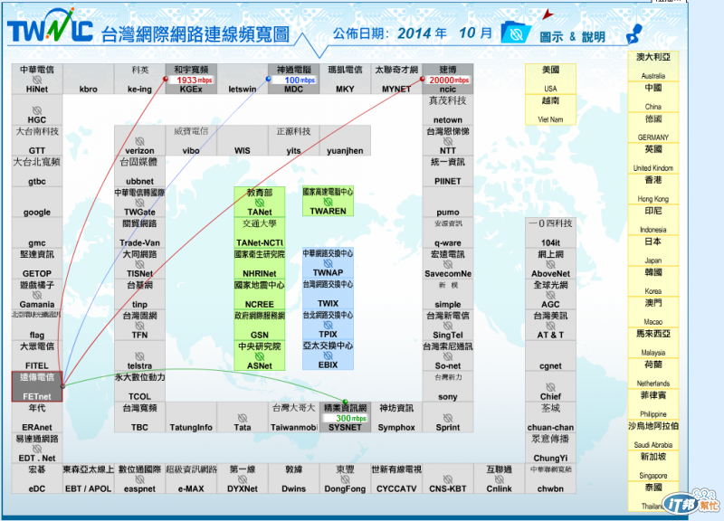Screen dimensions: 724x521
Task: Click the TWNIC logo
Action: (50, 26)
